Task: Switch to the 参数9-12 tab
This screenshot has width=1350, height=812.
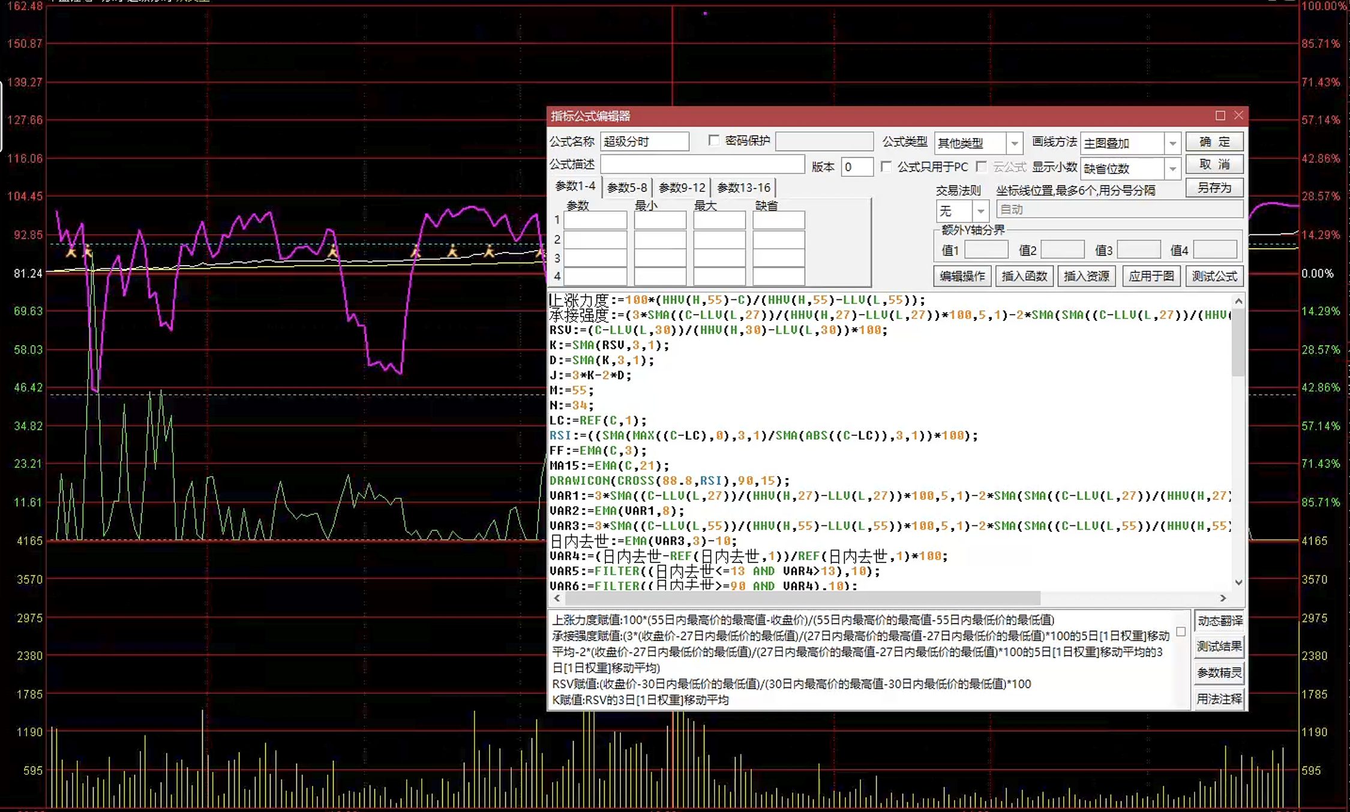Action: (682, 188)
